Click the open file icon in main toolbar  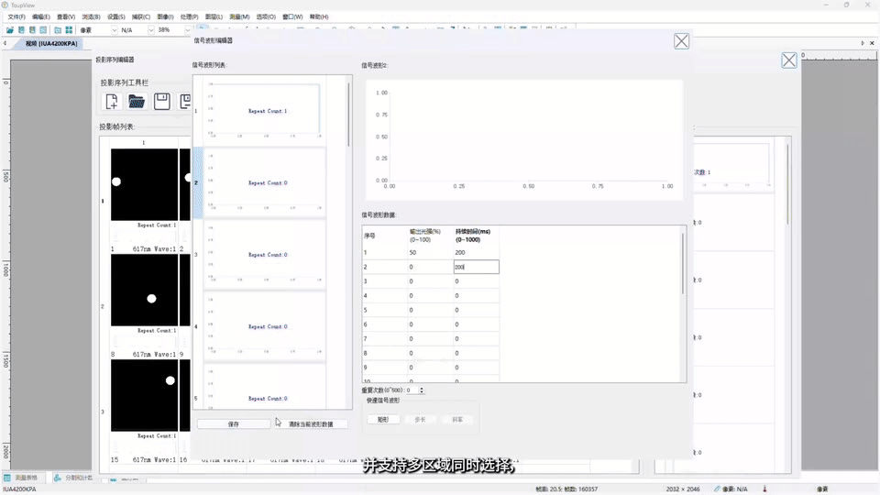click(x=9, y=29)
